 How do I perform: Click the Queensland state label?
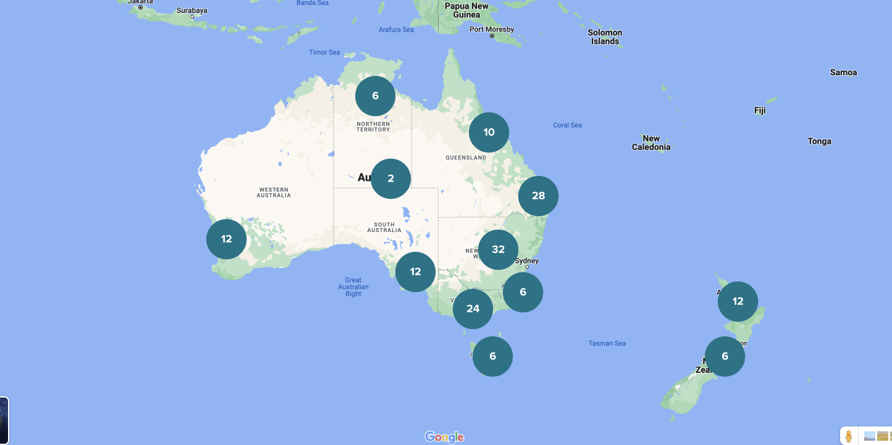tap(466, 158)
